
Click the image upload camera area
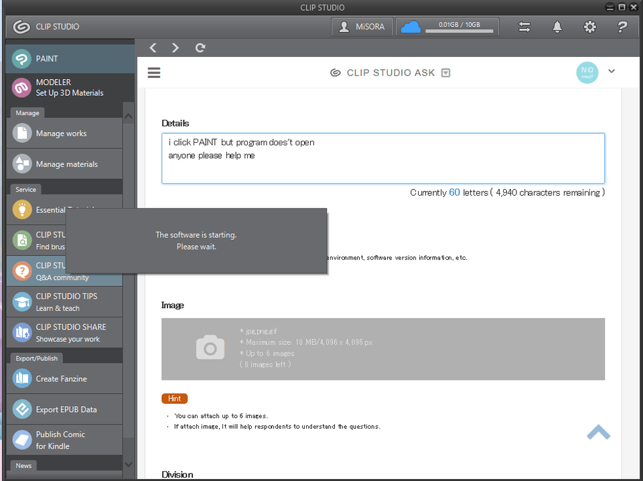point(383,349)
